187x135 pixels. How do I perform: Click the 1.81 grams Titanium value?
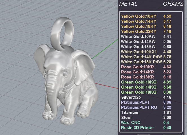pyautogui.click(x=167, y=112)
